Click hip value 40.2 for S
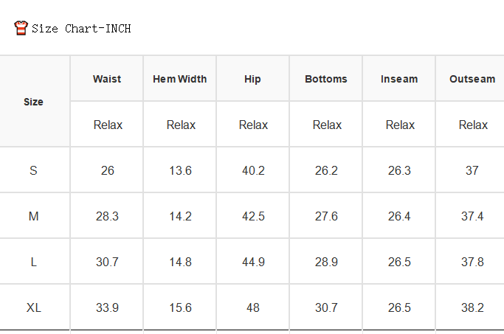Viewport: 504px width, 334px height. 253,170
